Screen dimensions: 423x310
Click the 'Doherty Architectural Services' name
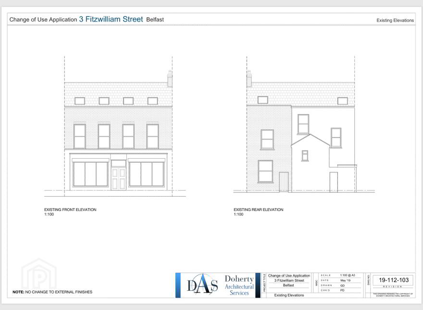click(239, 285)
